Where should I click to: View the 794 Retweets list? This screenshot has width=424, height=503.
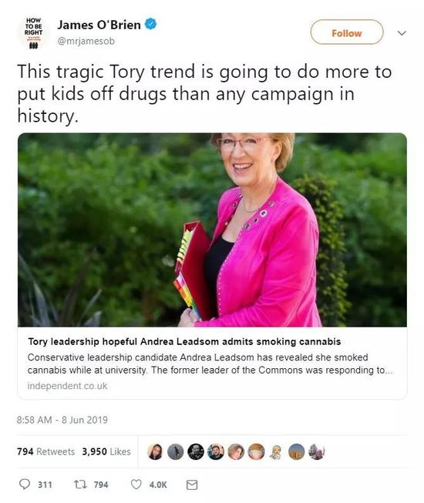(x=46, y=451)
